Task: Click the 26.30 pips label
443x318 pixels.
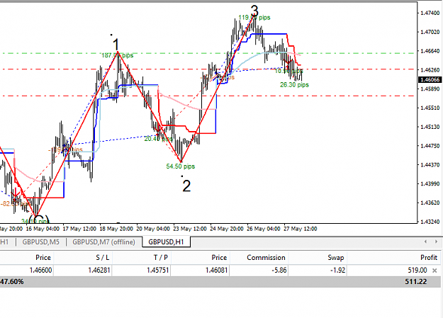Action: pyautogui.click(x=294, y=85)
